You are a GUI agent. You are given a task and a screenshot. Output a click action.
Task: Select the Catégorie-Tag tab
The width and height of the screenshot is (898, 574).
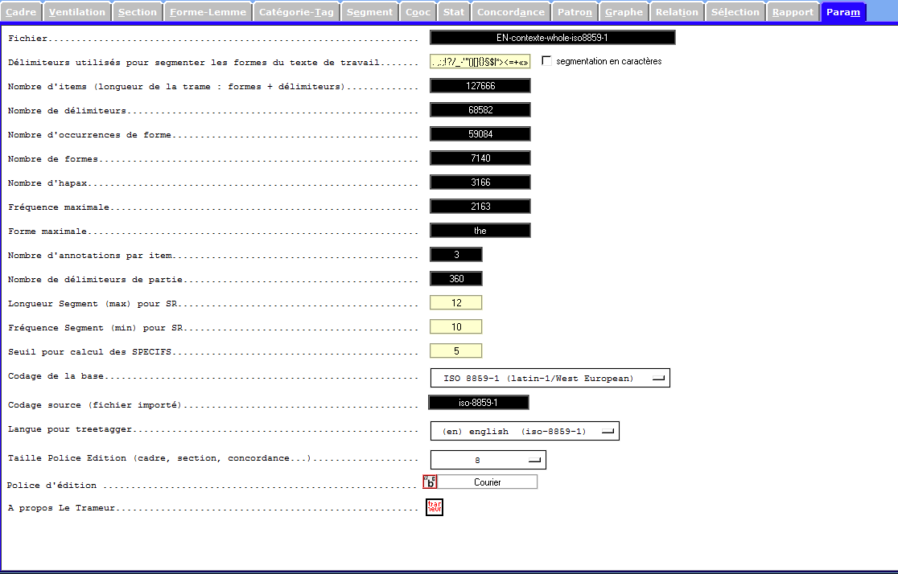296,12
